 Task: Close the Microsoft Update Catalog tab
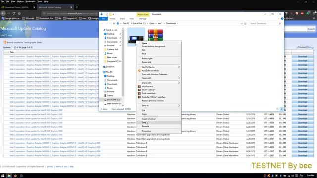click(x=71, y=7)
